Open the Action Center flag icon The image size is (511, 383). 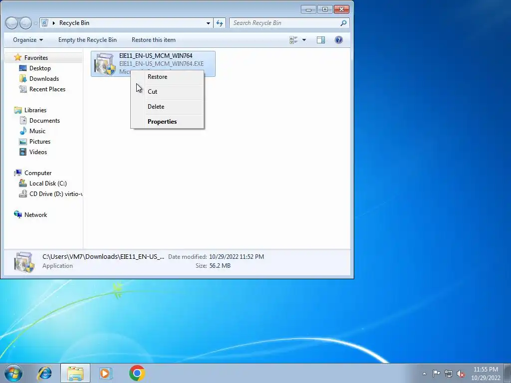pos(436,373)
